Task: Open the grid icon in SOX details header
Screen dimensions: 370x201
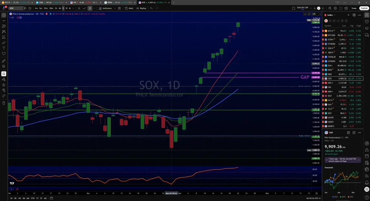Action: (x=348, y=132)
